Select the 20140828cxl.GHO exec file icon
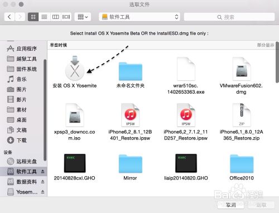 click(x=75, y=163)
